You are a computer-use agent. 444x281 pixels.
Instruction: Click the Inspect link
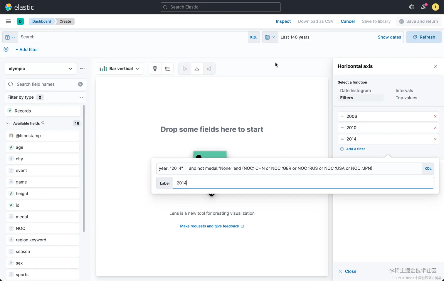[x=283, y=21]
